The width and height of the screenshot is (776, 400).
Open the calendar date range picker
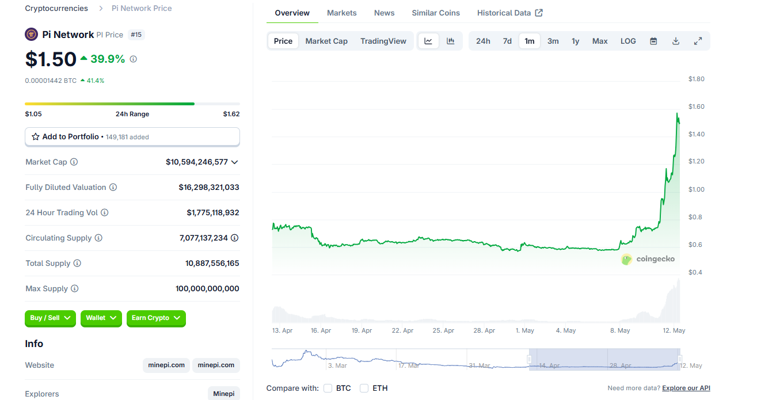(x=653, y=41)
